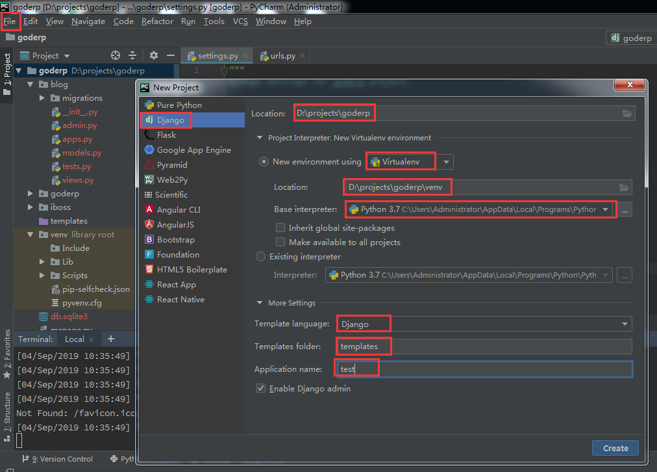Screen dimensions: 657x472
Task: Collapse the Project Interpreter section
Action: pyautogui.click(x=260, y=138)
